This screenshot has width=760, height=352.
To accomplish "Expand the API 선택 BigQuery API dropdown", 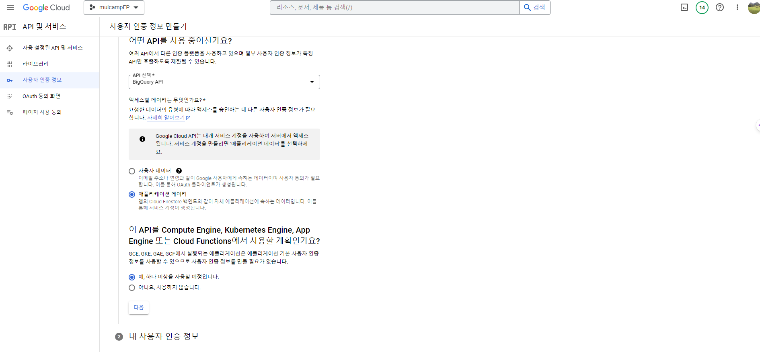I will tap(224, 82).
